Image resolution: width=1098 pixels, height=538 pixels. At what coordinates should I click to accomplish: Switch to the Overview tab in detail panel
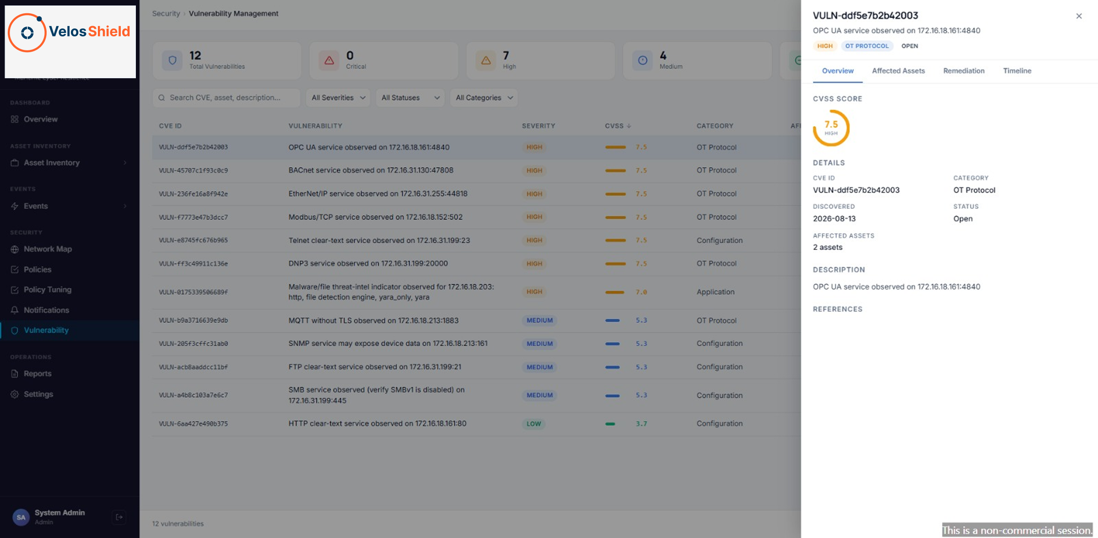tap(838, 71)
